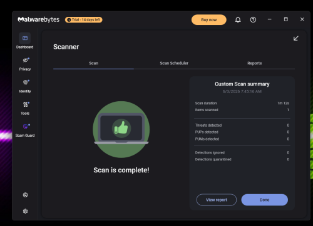313x226 pixels.
Task: Open the Identity fingerprint icon
Action: pos(25,82)
